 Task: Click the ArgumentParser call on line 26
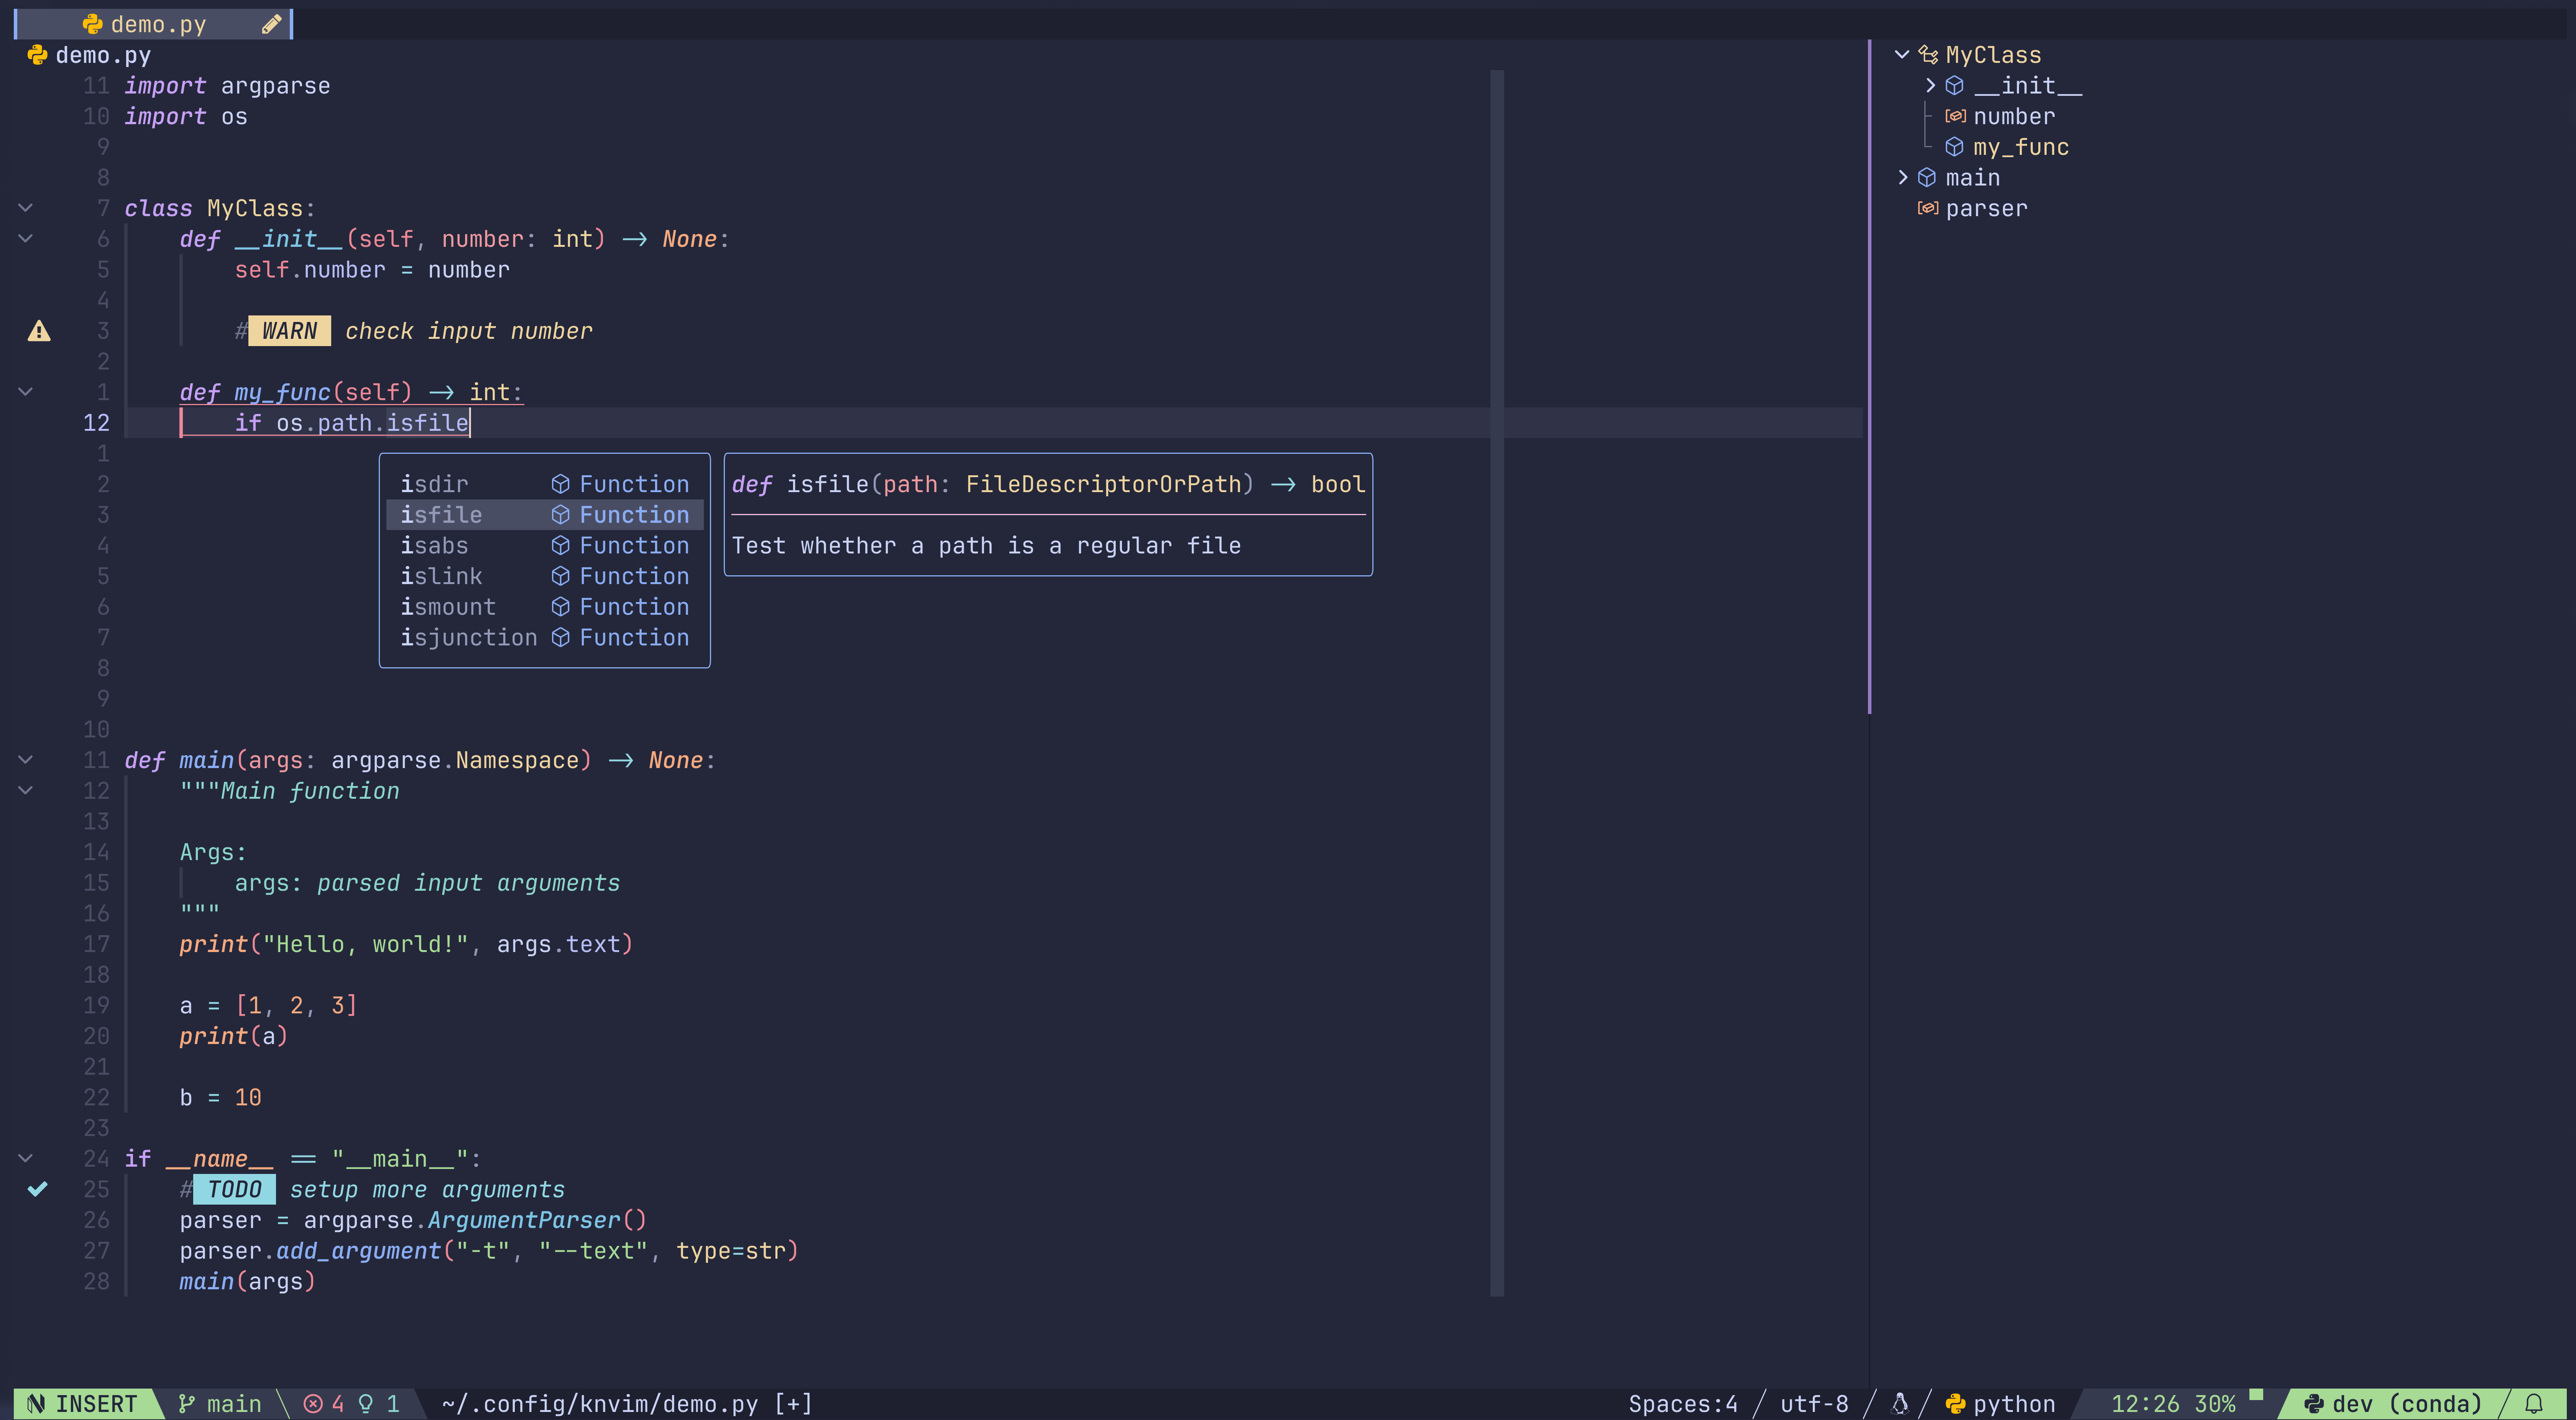524,1220
